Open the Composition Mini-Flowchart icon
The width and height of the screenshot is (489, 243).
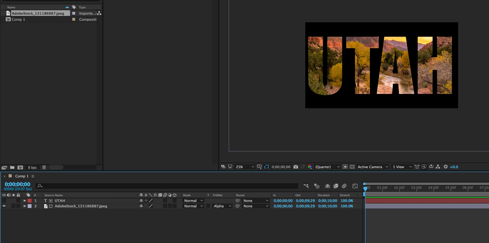pyautogui.click(x=306, y=186)
